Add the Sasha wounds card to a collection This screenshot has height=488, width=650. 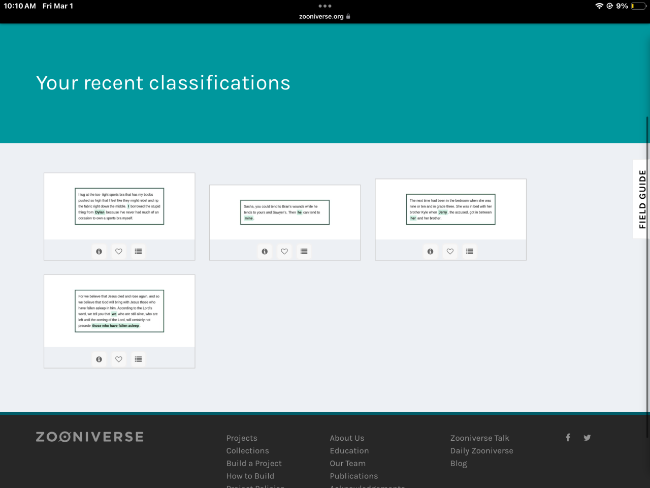[x=304, y=251]
